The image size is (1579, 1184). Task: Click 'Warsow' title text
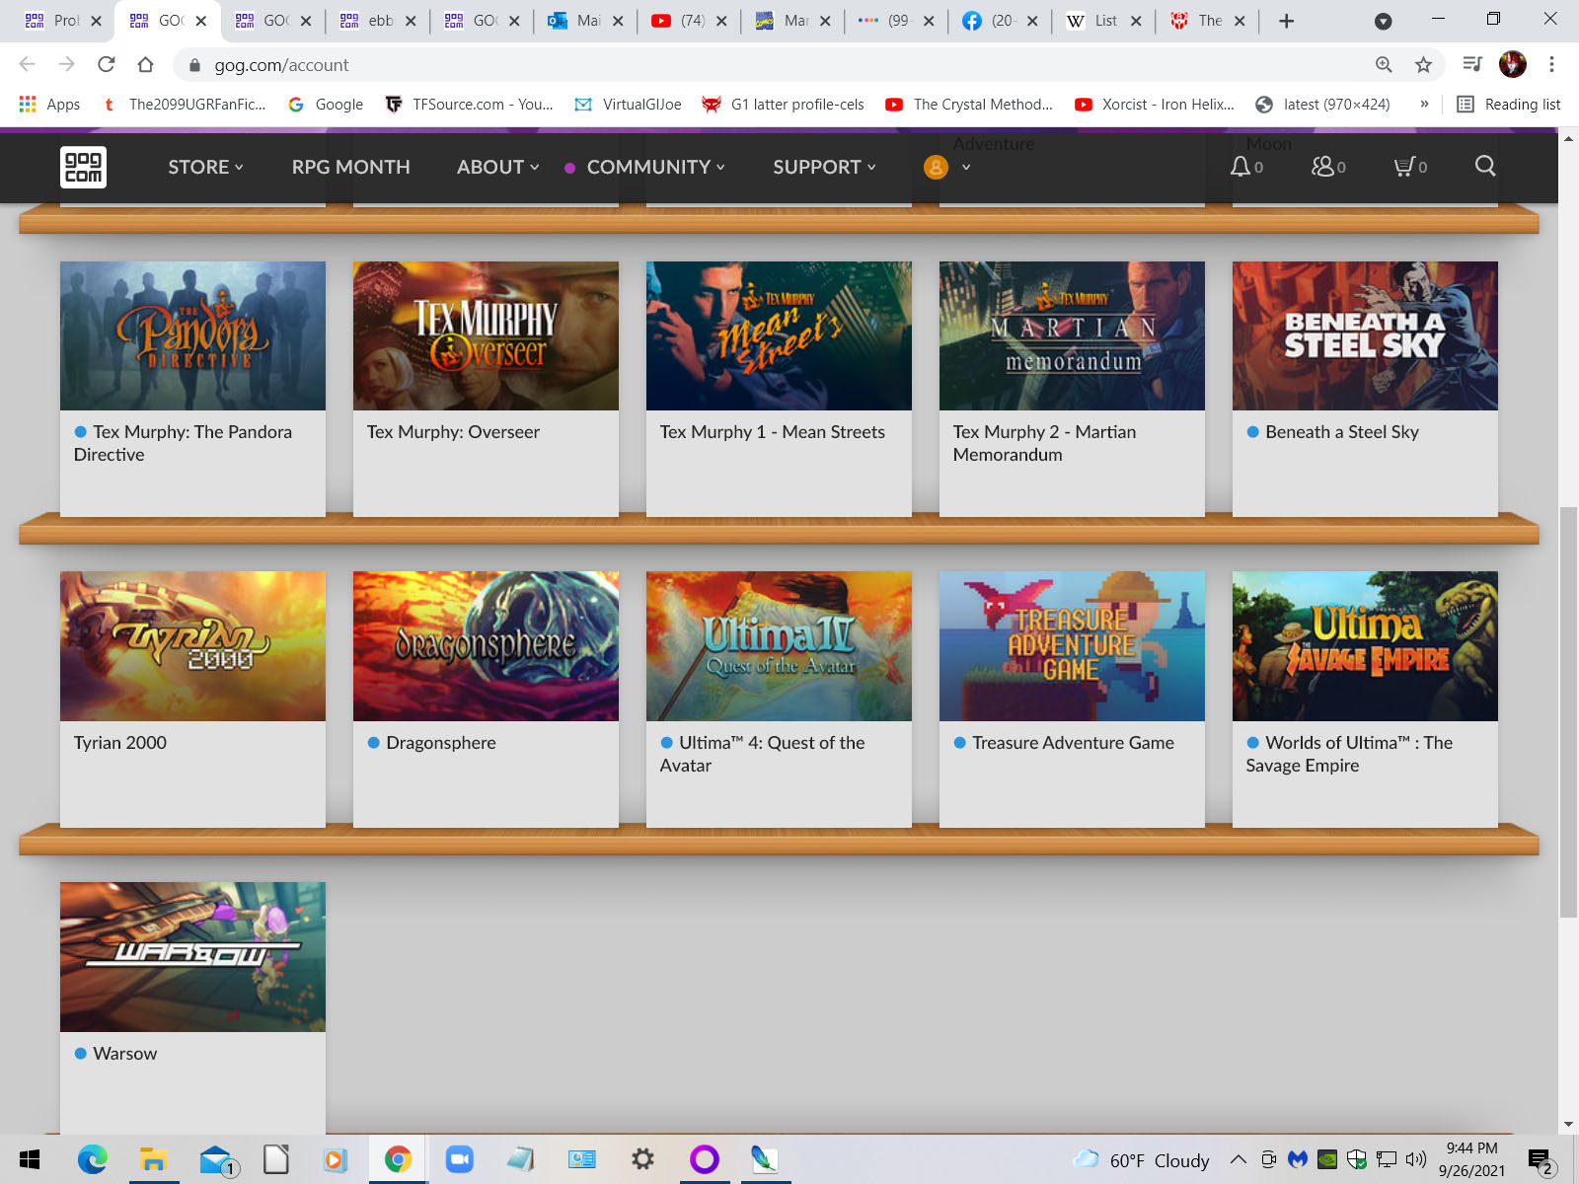125,1054
